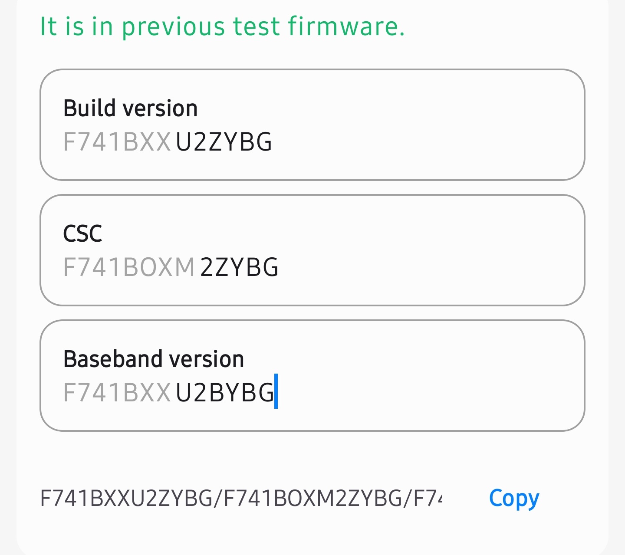The height and width of the screenshot is (555, 625).
Task: Tap the F741BOXM2ZYBG segment of combined string
Action: 312,498
